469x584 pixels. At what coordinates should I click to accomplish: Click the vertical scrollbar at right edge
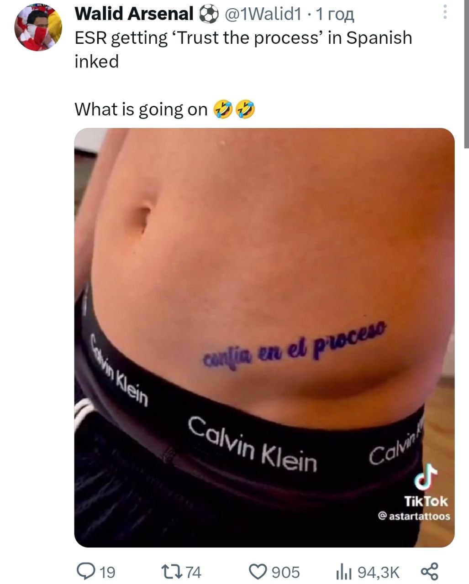[466, 74]
